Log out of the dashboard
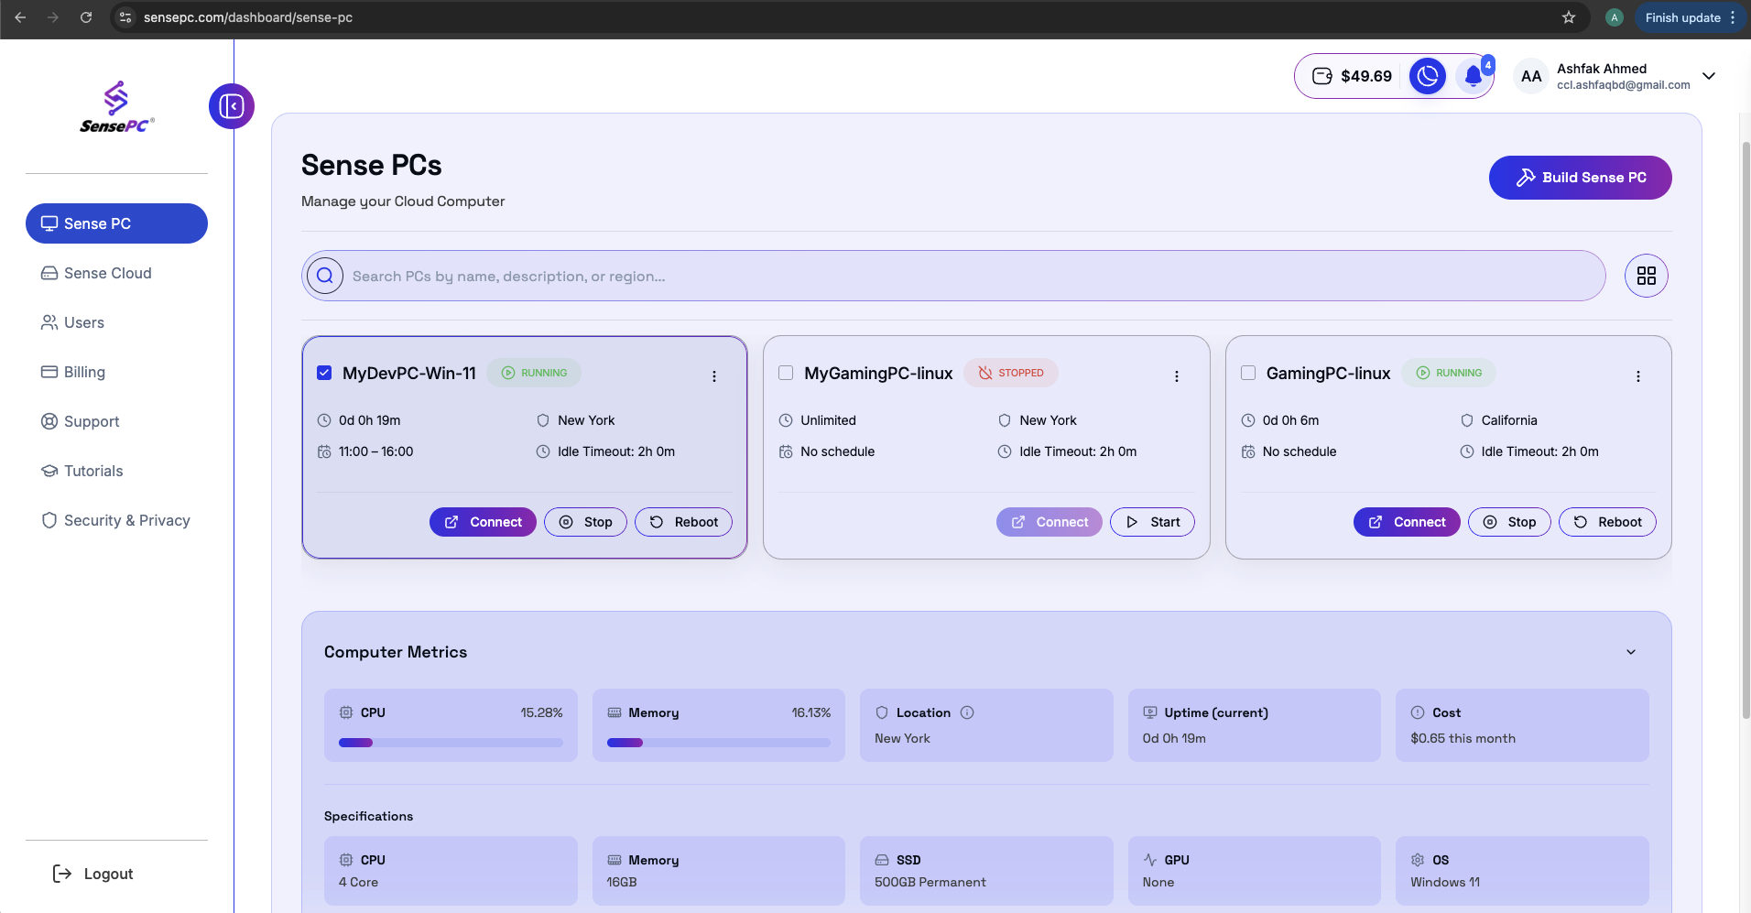 [93, 874]
